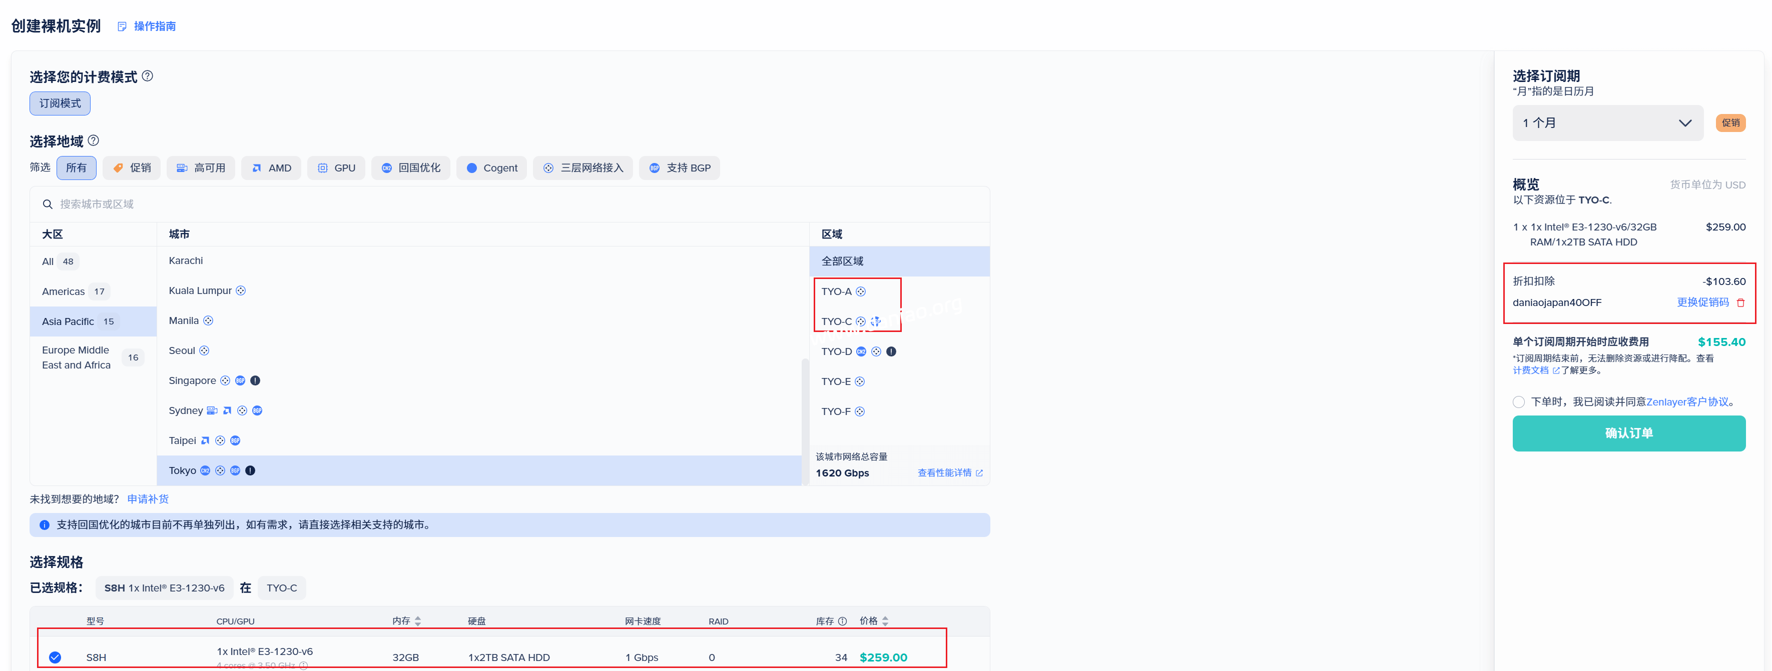Image resolution: width=1772 pixels, height=671 pixels.
Task: Filter regions by GPU tab
Action: pos(336,168)
